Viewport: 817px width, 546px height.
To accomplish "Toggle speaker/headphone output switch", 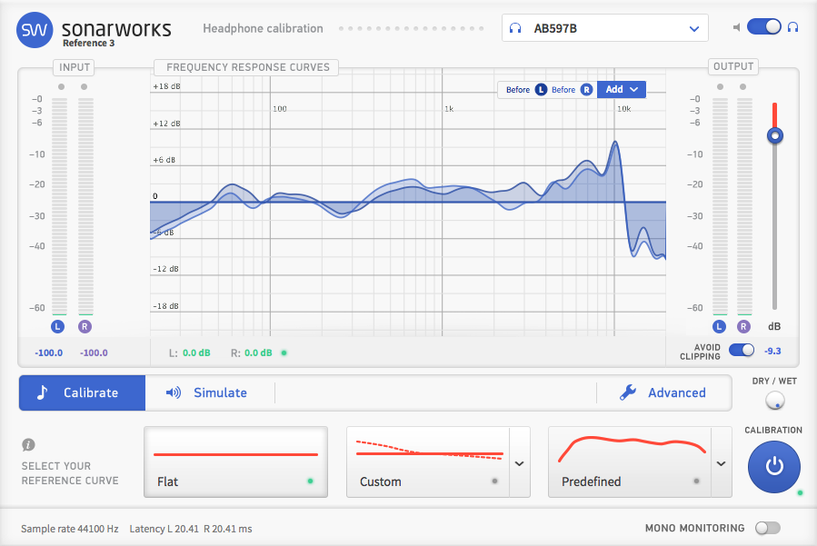I will point(764,27).
